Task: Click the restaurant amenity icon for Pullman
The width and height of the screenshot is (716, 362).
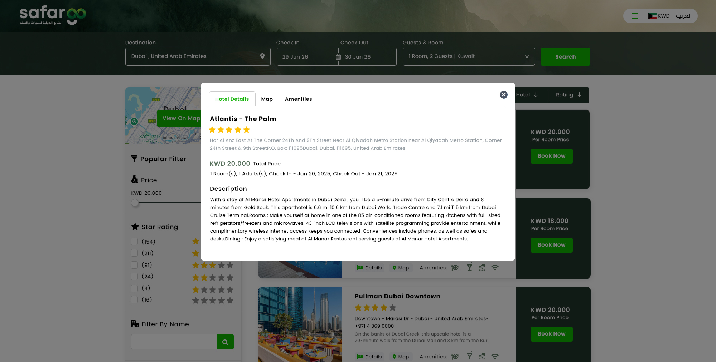Action: point(455,356)
